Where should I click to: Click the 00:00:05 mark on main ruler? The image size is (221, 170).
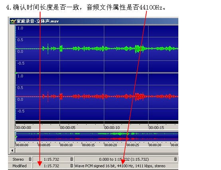(x=68, y=127)
